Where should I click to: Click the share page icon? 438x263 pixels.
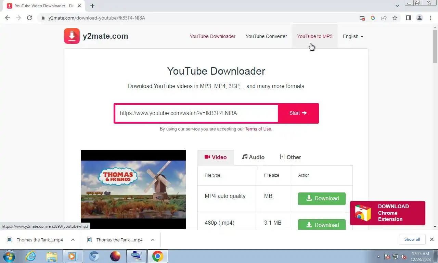point(384,18)
